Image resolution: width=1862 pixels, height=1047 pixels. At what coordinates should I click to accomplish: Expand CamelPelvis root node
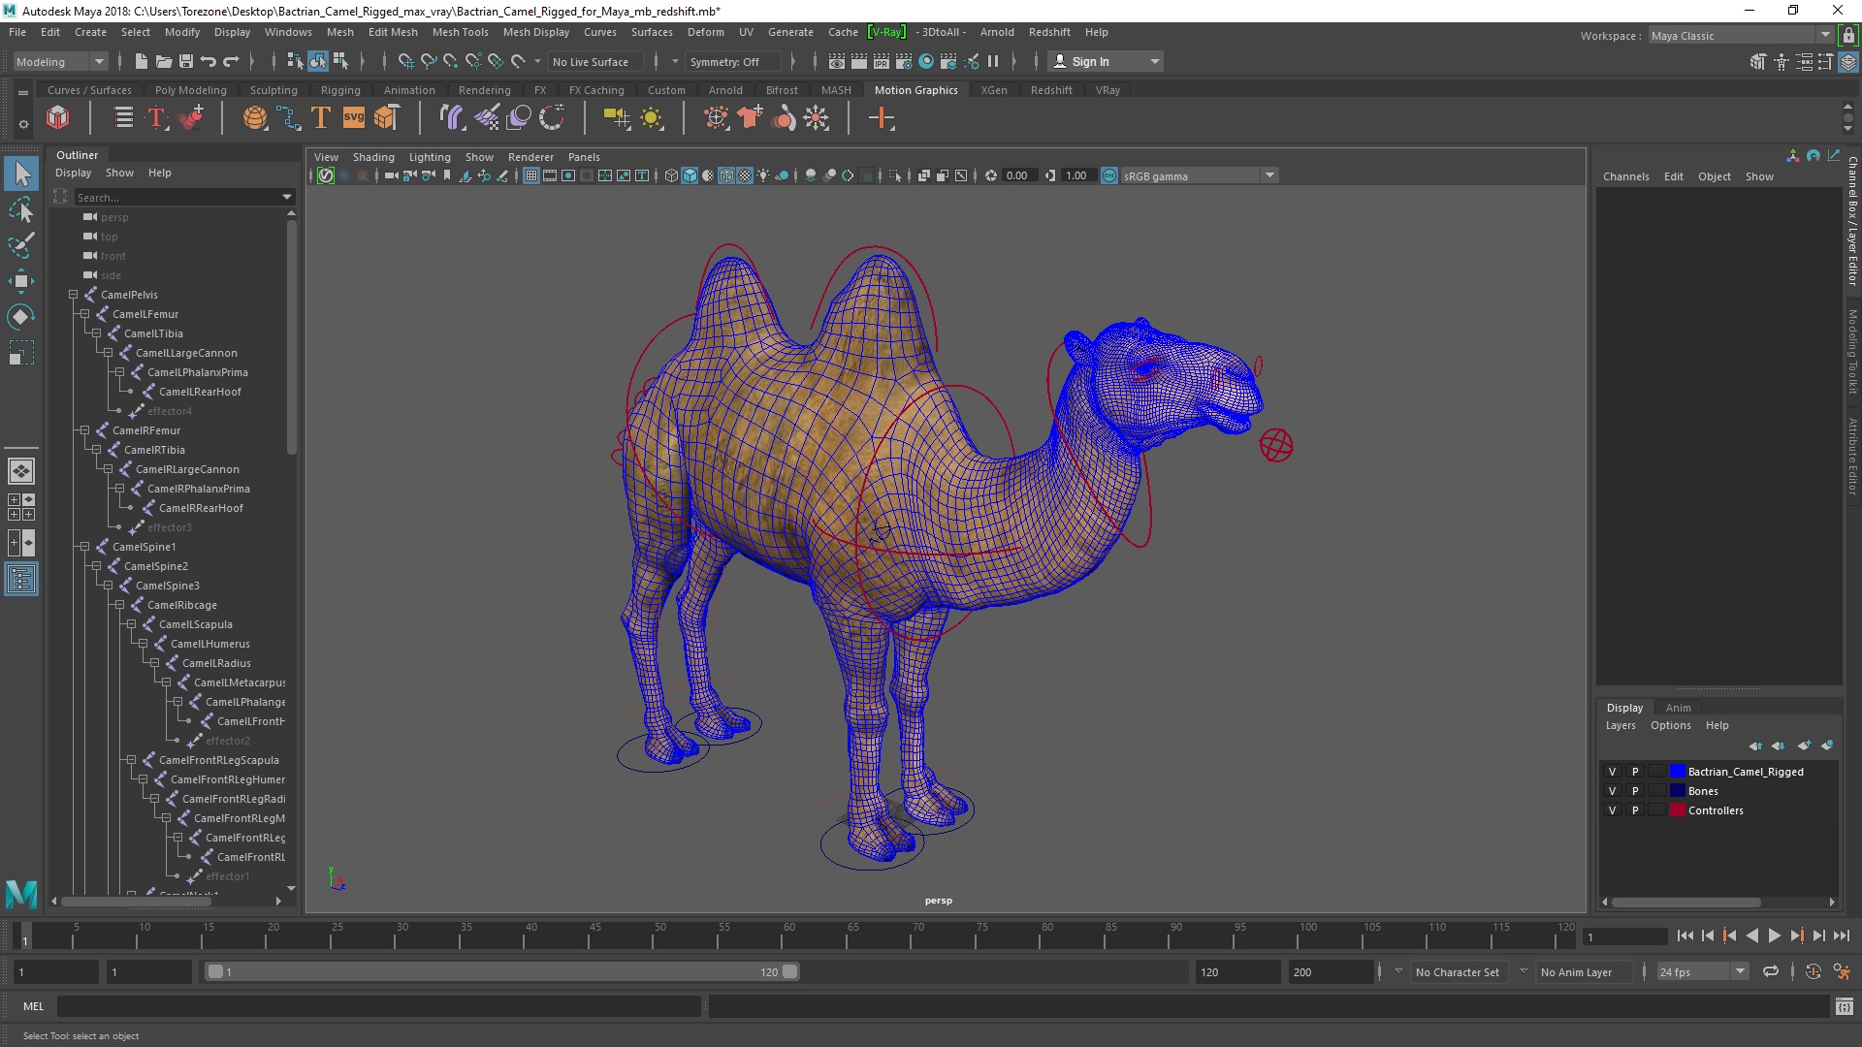click(x=73, y=294)
